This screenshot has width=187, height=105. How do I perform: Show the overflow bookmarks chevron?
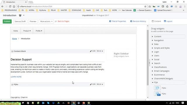(x=183, y=10)
